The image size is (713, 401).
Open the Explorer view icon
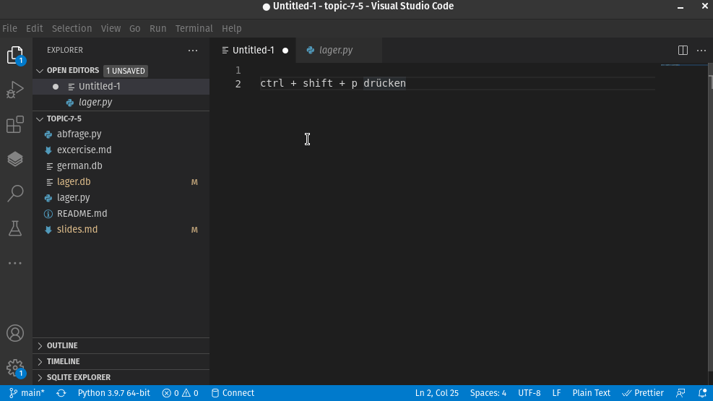[x=15, y=56]
